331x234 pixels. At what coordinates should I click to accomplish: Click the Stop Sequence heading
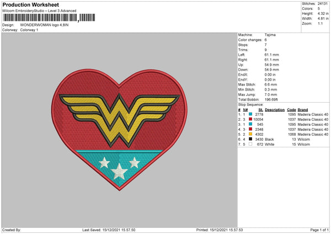click(251, 104)
